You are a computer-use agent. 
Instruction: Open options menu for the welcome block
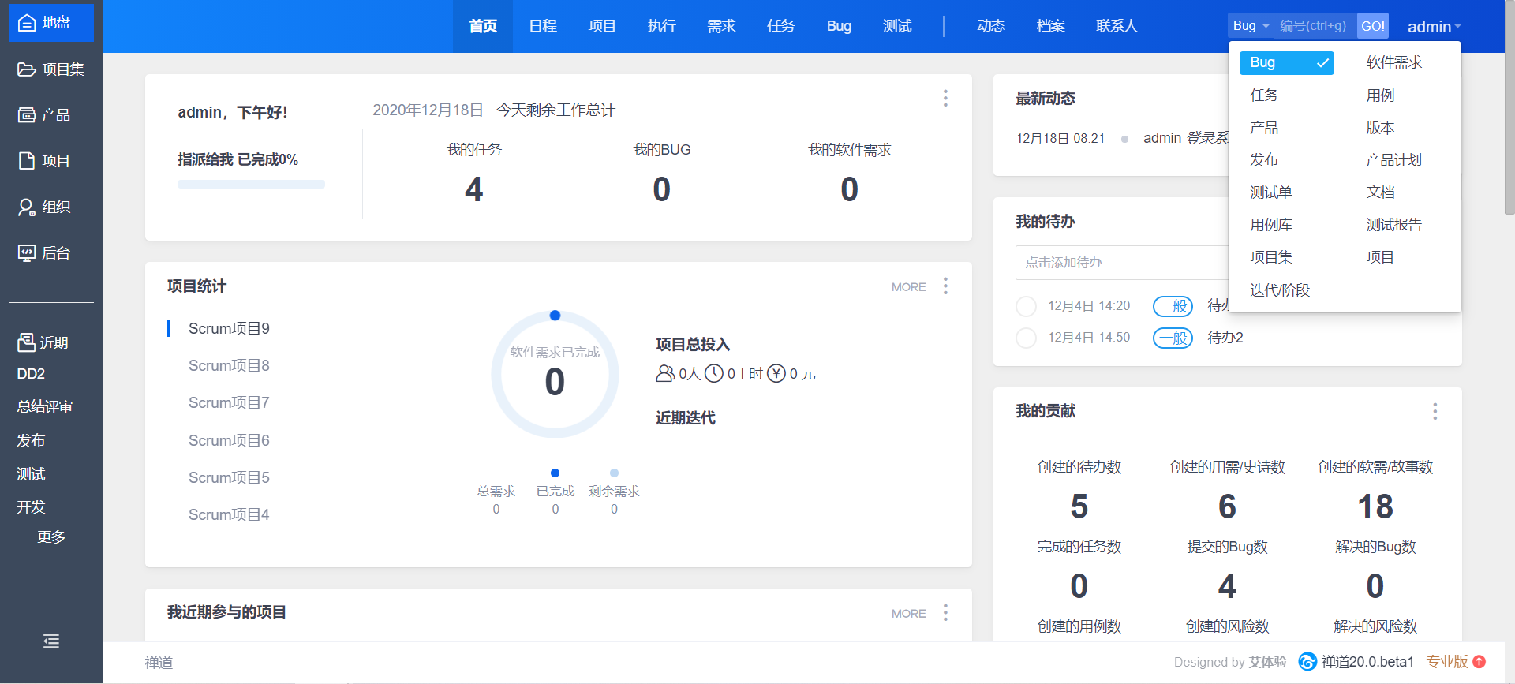pyautogui.click(x=945, y=98)
